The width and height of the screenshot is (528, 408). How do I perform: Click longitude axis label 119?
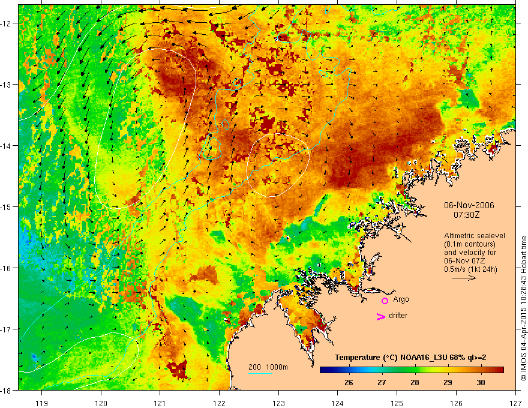41,403
